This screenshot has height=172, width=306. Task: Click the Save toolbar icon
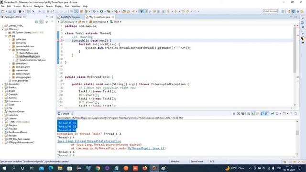point(10,11)
